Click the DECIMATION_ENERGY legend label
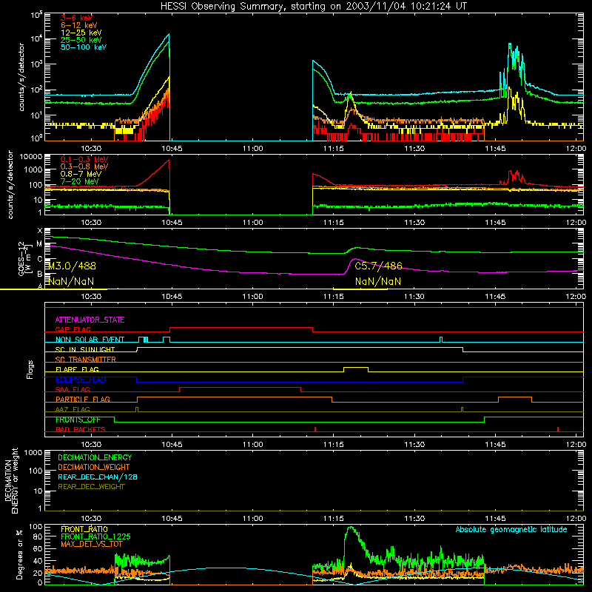 click(x=95, y=457)
